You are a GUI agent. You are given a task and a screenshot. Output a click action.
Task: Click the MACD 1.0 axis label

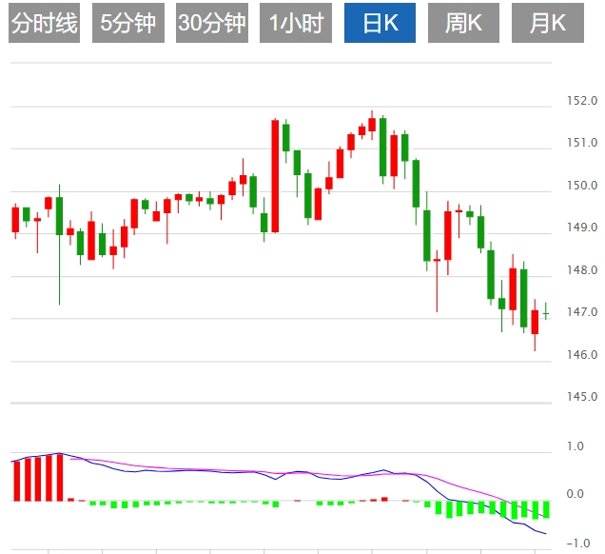[574, 445]
